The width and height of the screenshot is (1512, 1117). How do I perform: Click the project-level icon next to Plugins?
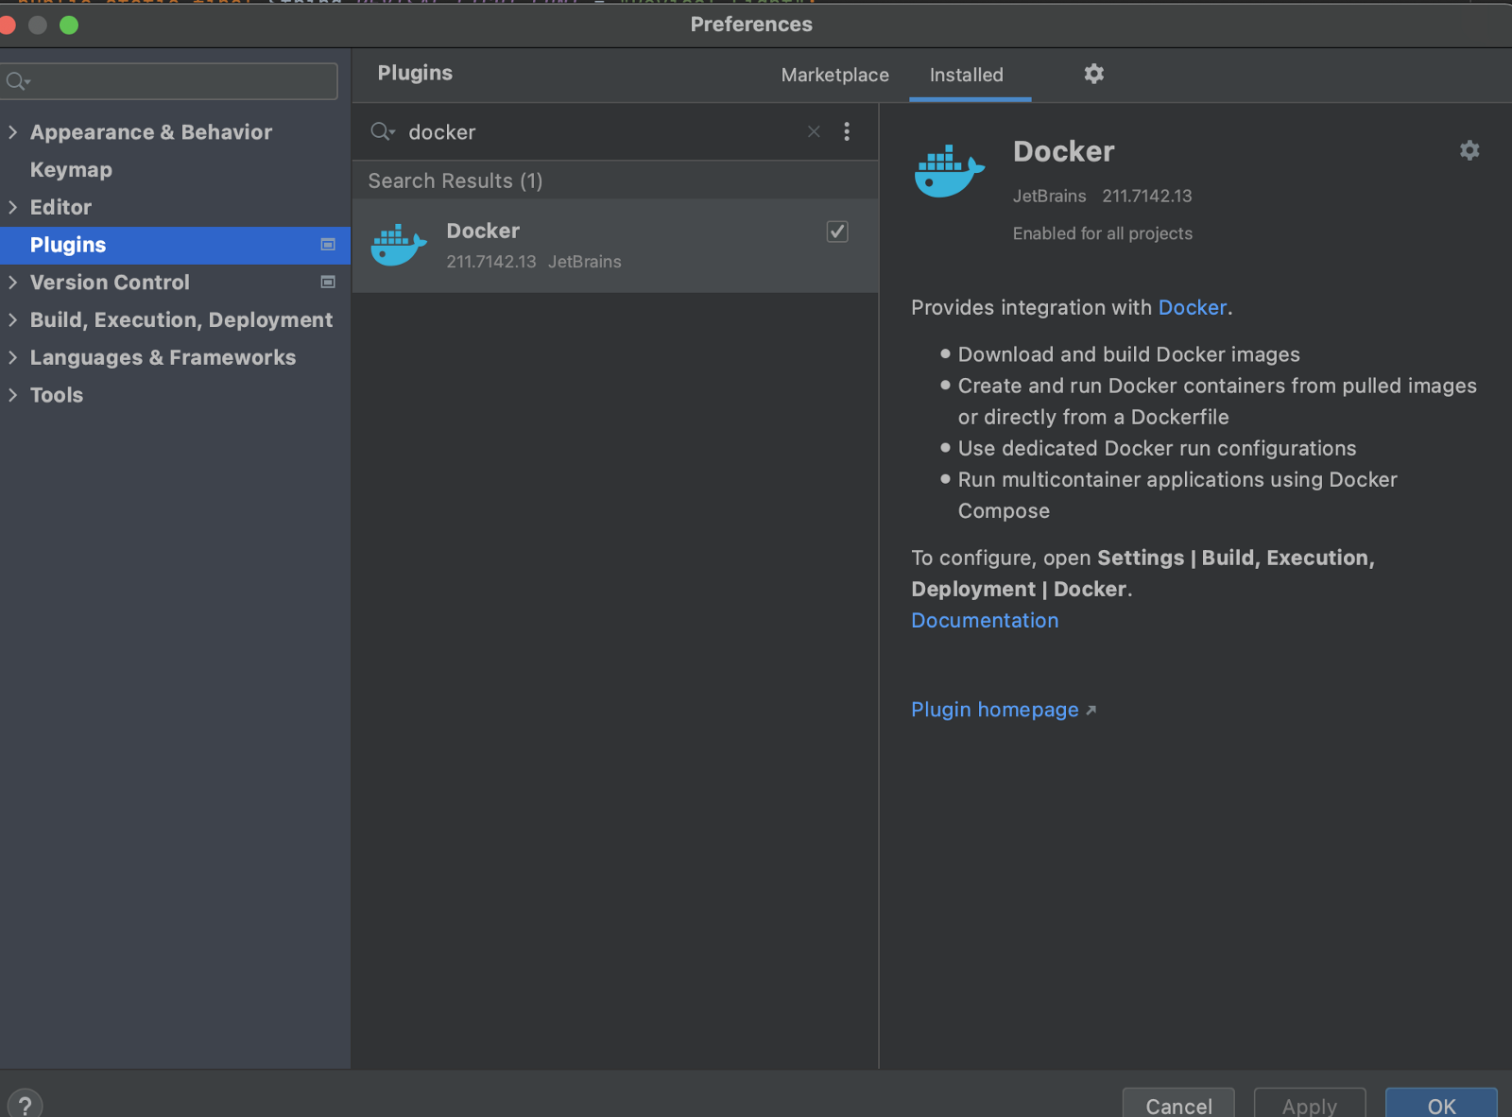click(328, 245)
